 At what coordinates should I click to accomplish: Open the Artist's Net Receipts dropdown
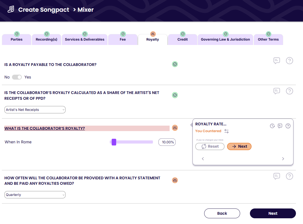[35, 110]
